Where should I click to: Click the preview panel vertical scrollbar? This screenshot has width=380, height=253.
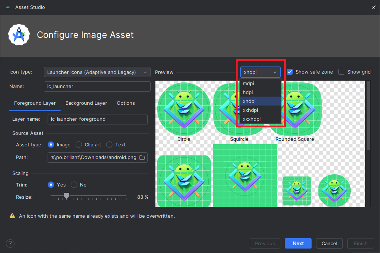(368, 116)
